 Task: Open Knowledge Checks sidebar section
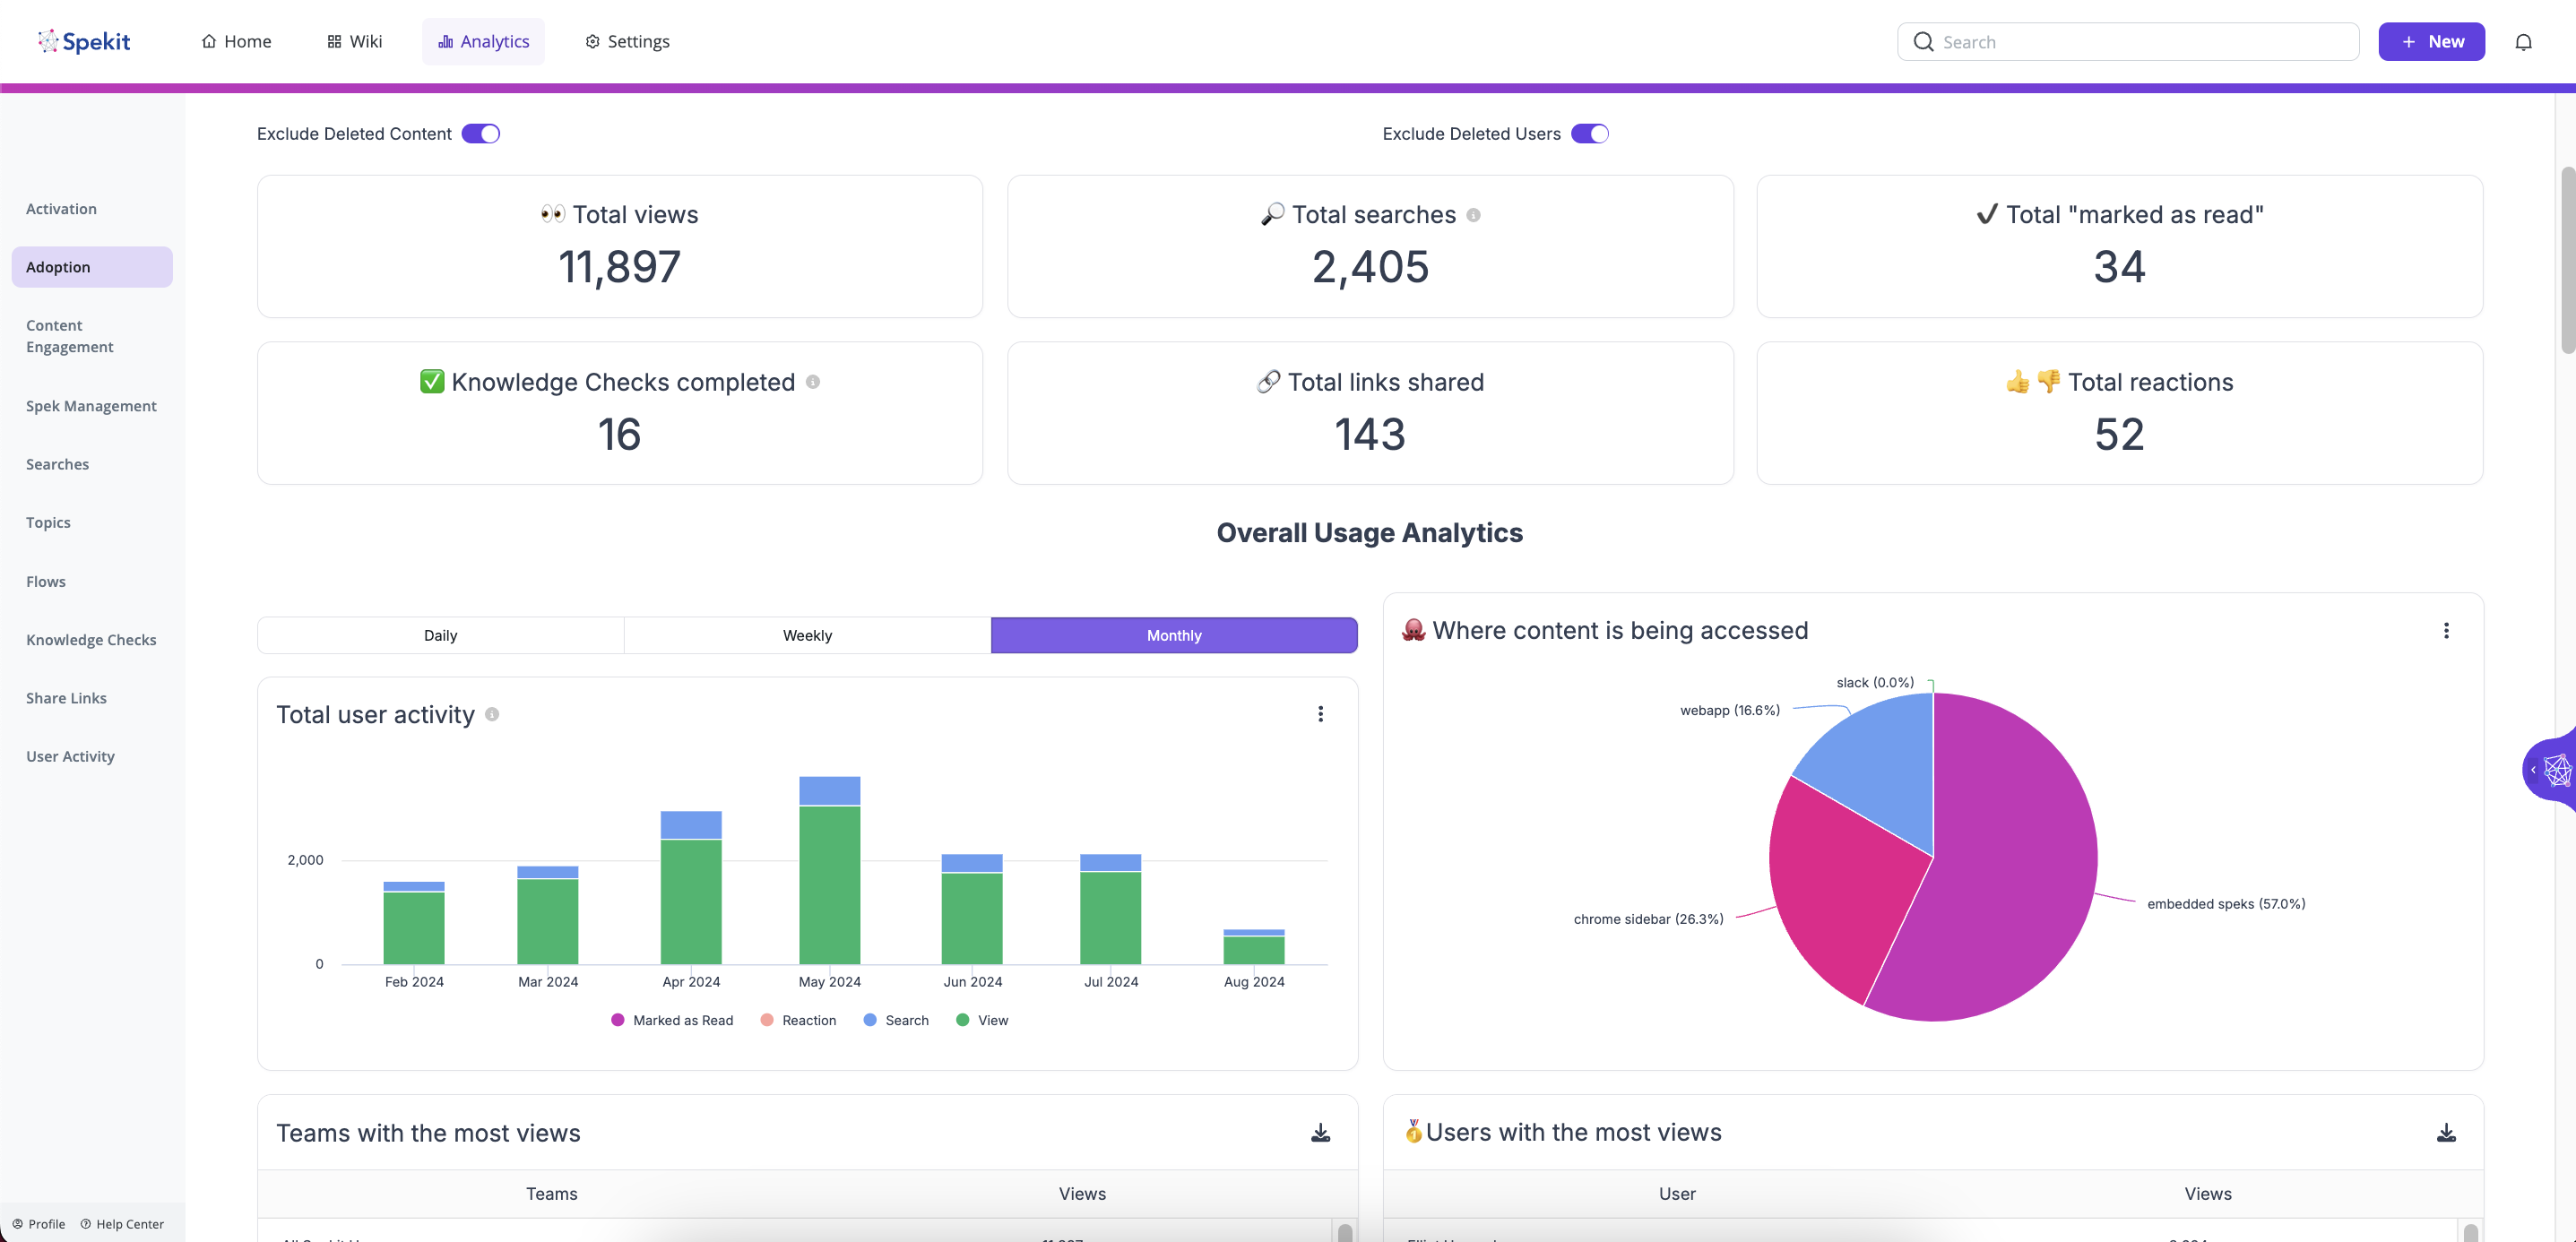coord(92,640)
